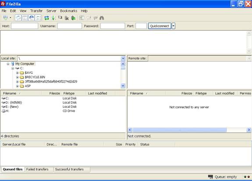Sort local list by Last modified column
The image size is (252, 181).
click(x=100, y=93)
